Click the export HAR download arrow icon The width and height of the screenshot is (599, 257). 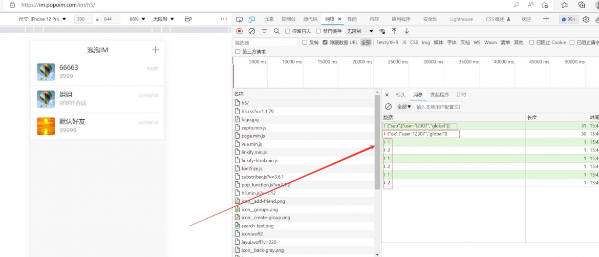click(x=407, y=31)
